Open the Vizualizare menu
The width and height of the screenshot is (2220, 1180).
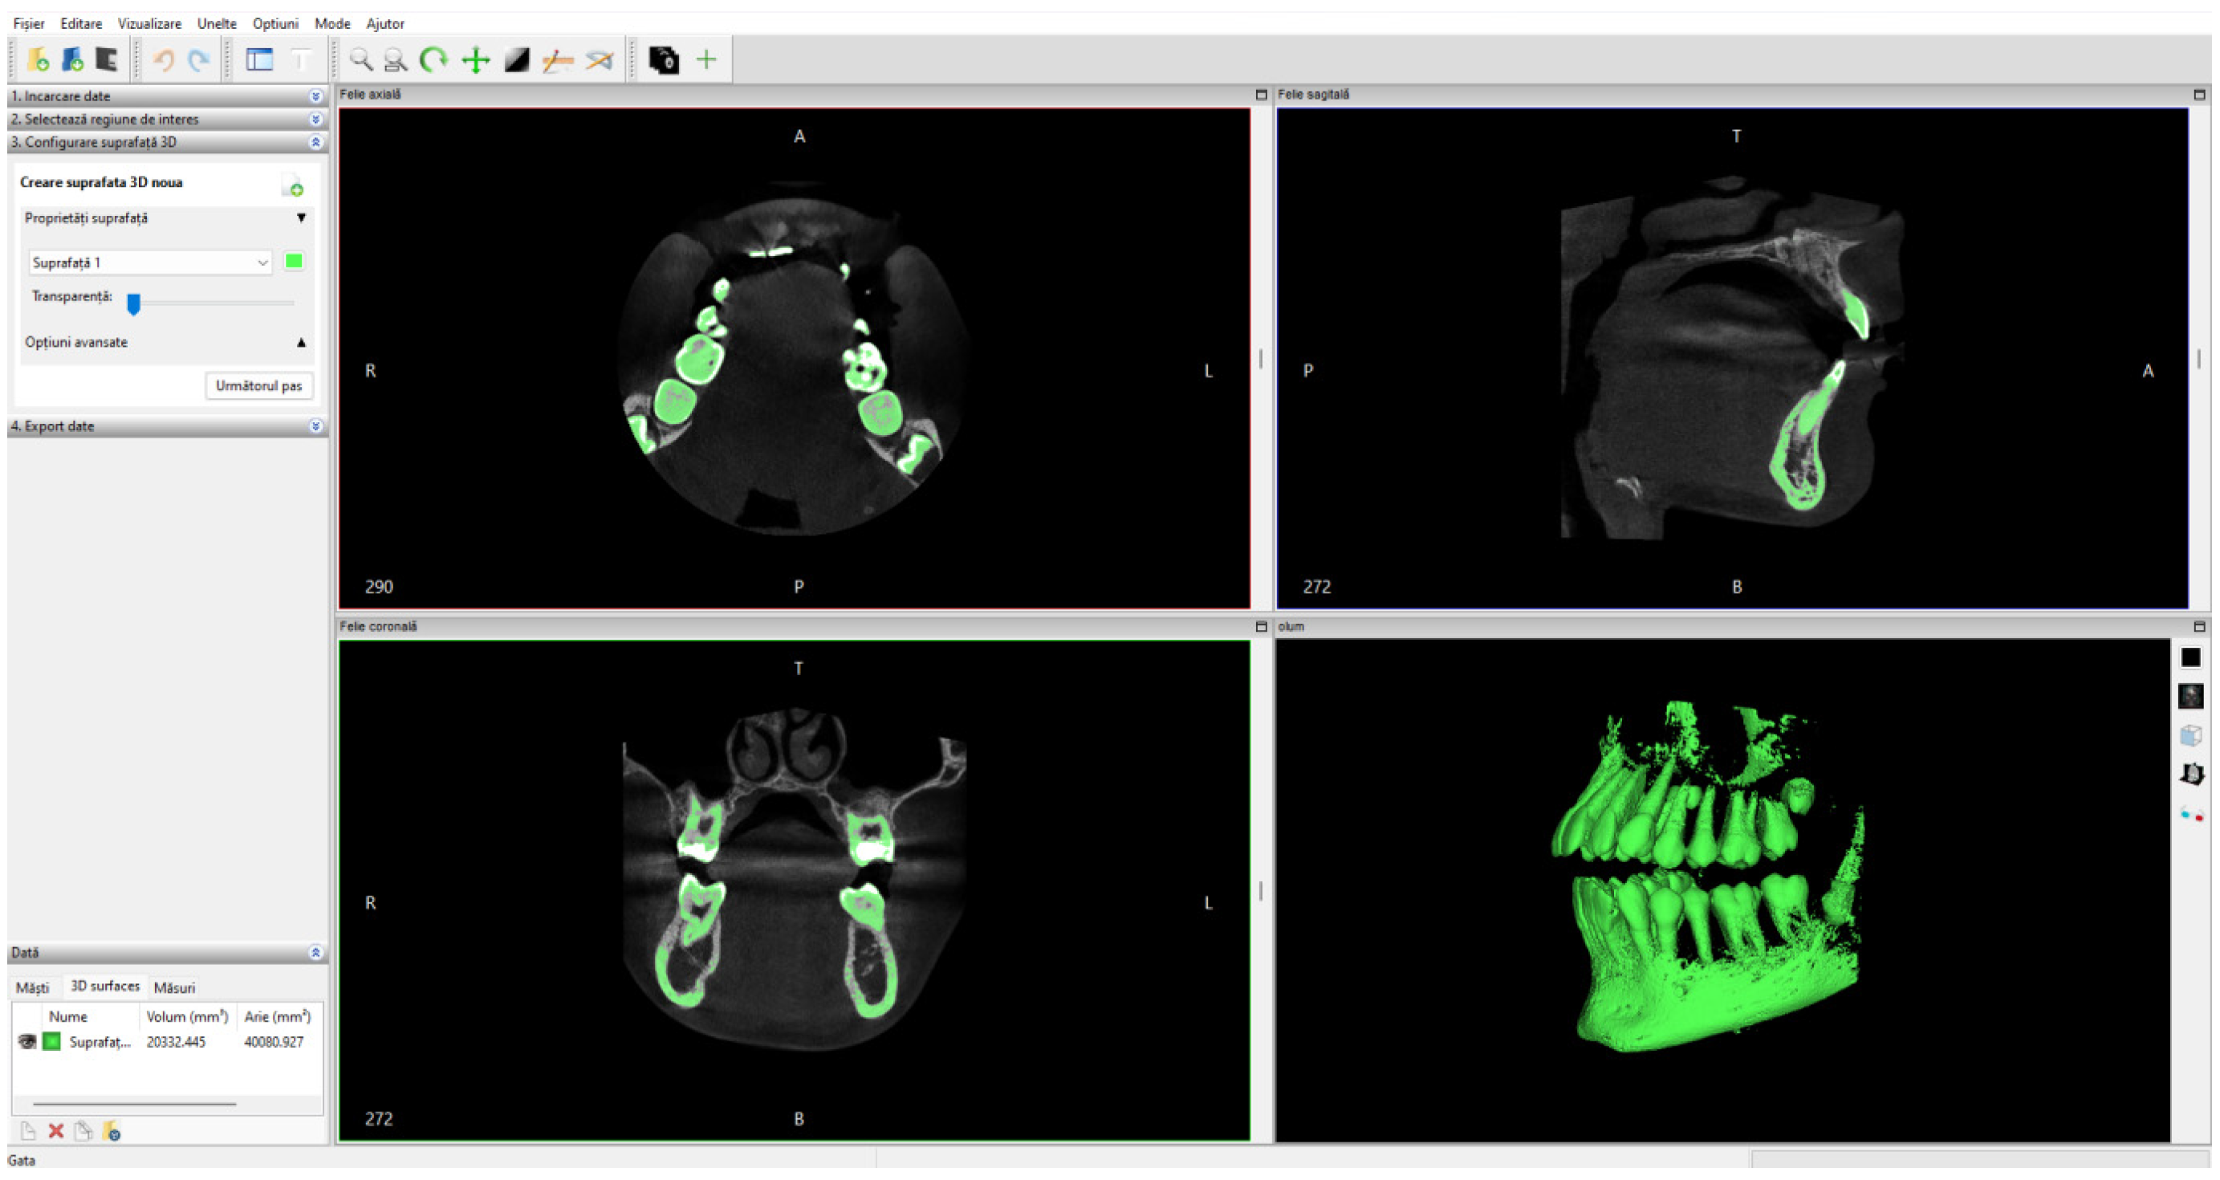149,23
